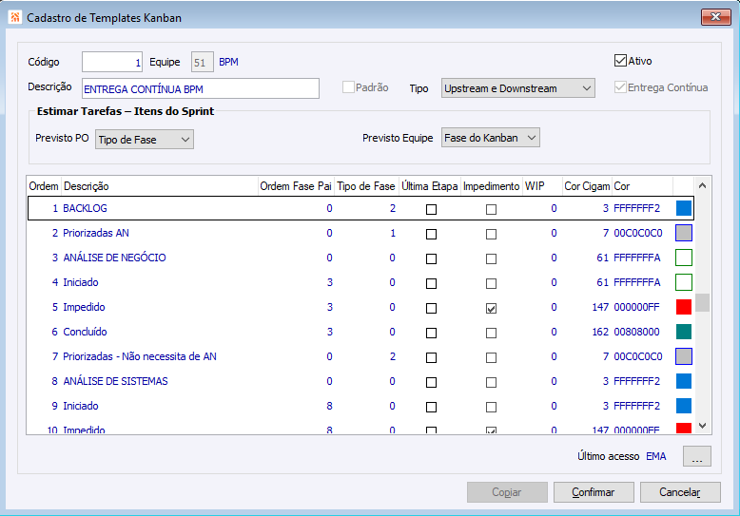Click scroll up arrow in phases grid
The width and height of the screenshot is (740, 516).
(703, 186)
